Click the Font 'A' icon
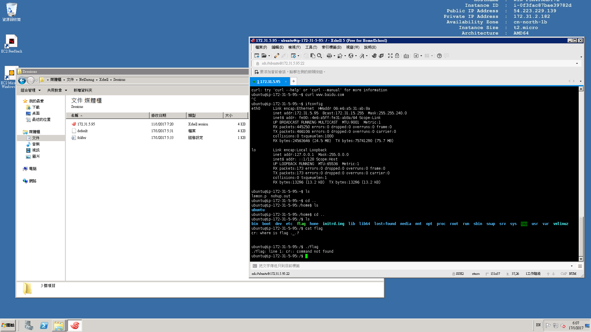This screenshot has width=591, height=332. (x=362, y=56)
